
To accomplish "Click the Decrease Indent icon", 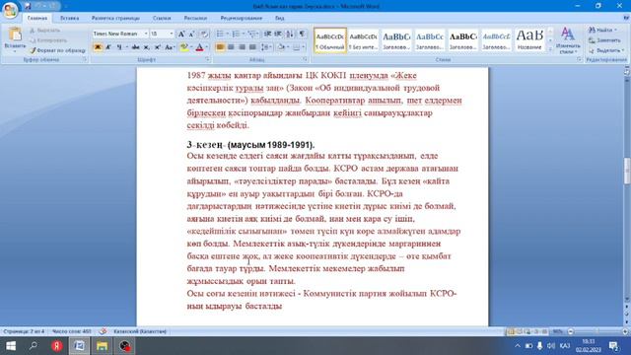I will click(x=267, y=34).
